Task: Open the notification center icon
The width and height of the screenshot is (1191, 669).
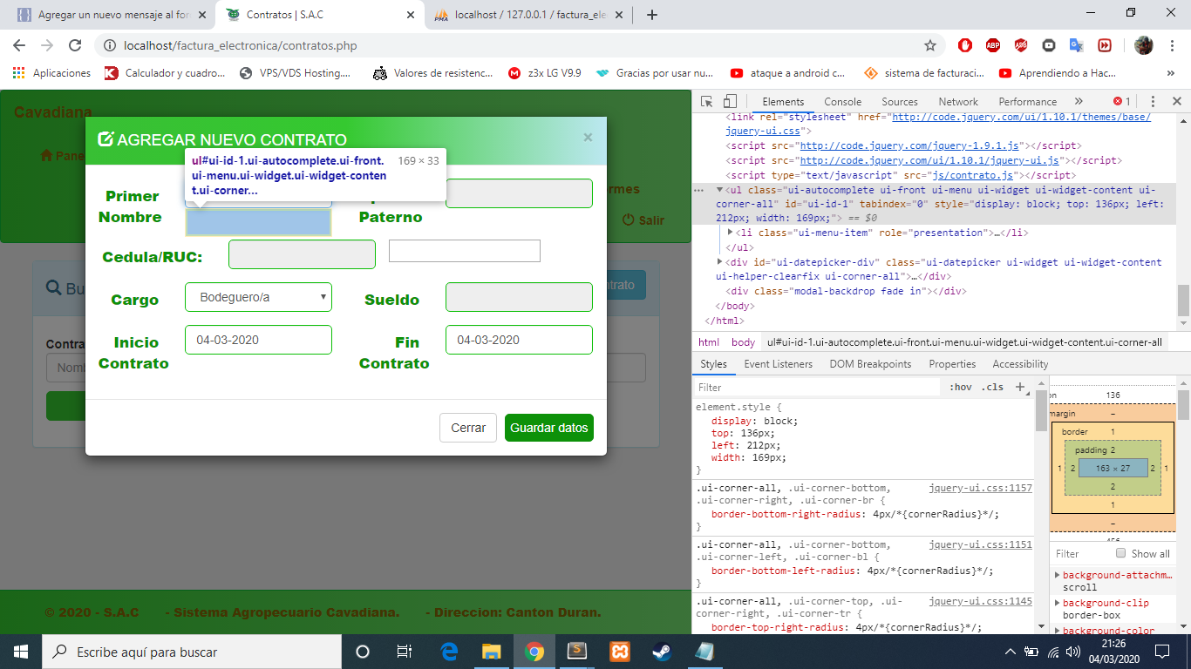Action: (x=1162, y=652)
